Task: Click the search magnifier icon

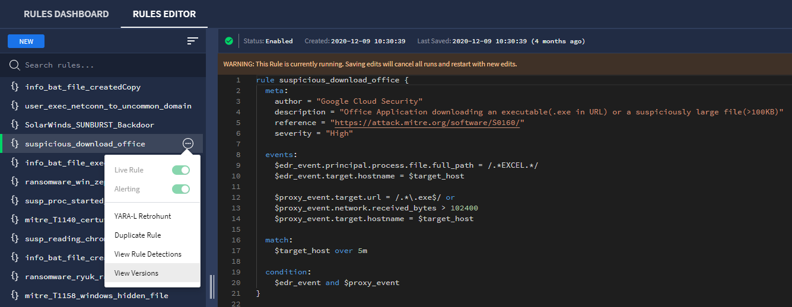Action: coord(15,65)
